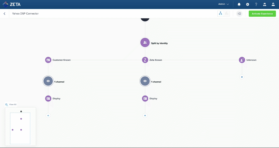Click the Unknown identity node icon

coord(242,60)
